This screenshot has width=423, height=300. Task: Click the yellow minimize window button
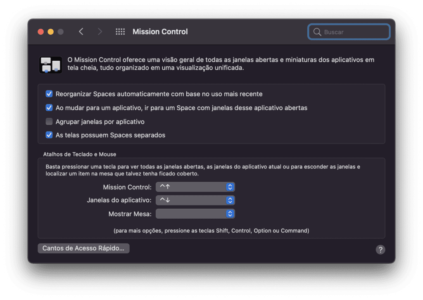(50, 32)
